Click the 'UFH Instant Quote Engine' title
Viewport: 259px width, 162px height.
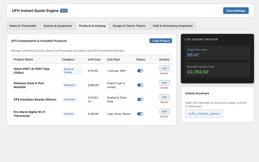(35, 11)
